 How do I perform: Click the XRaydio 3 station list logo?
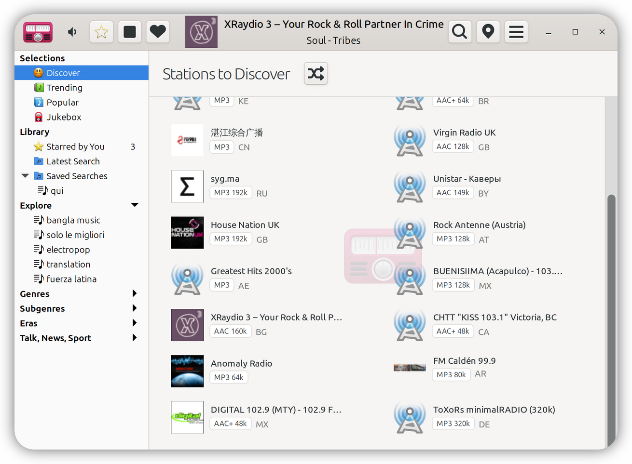coord(187,325)
